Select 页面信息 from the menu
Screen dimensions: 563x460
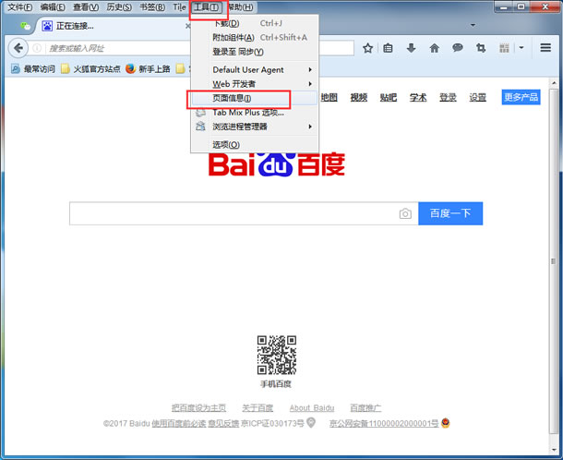click(232, 98)
